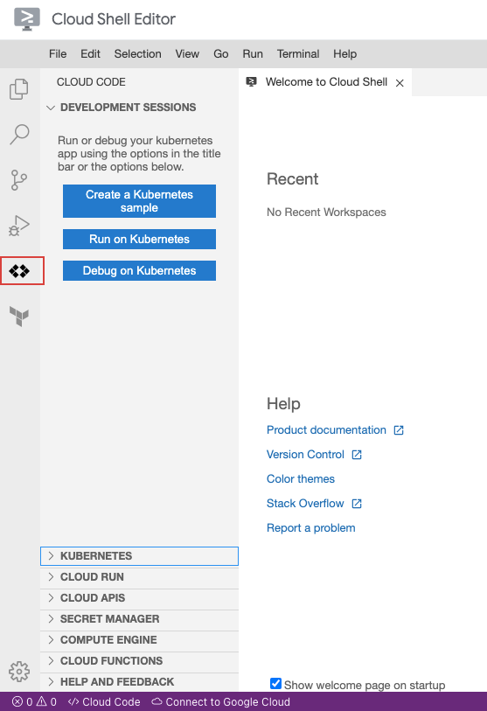Open external icon beside Product documentation
The image size is (487, 711).
click(399, 430)
